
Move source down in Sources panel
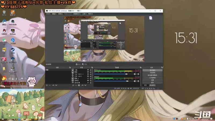(x=85, y=85)
